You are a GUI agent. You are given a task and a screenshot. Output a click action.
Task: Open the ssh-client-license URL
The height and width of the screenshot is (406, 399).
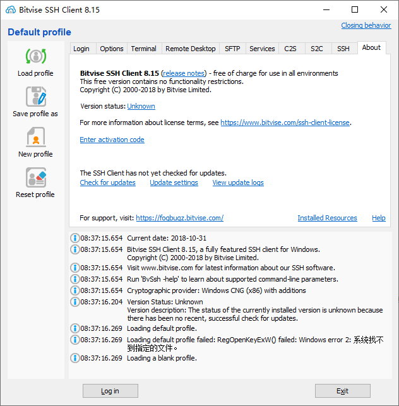[285, 122]
